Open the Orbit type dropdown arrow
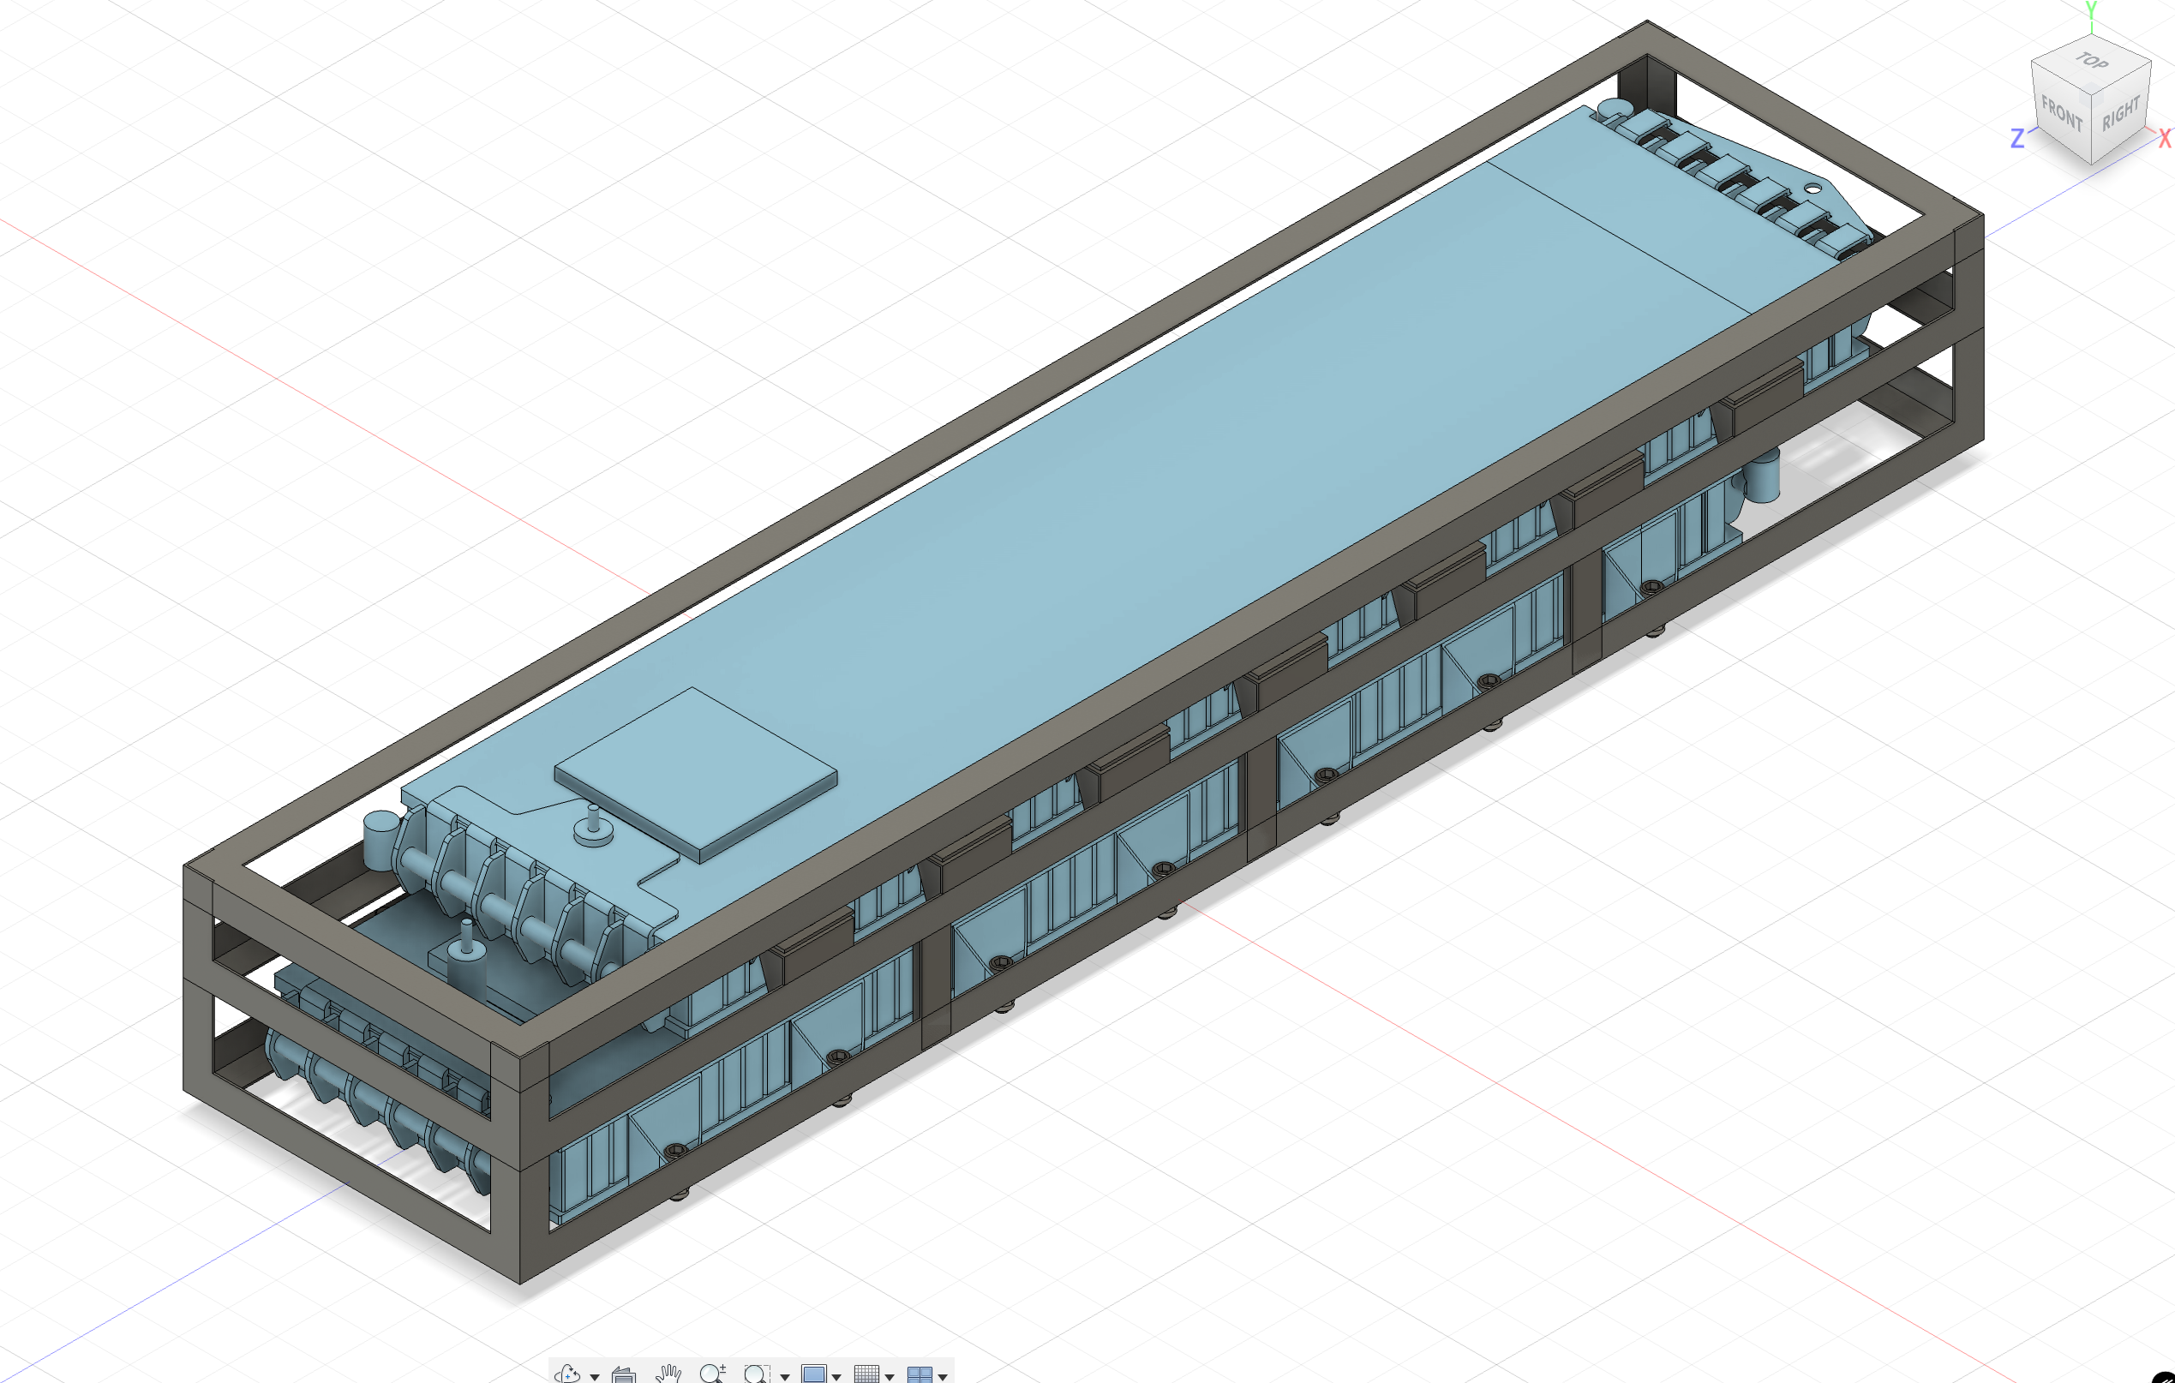Image resolution: width=2175 pixels, height=1383 pixels. coord(595,1376)
